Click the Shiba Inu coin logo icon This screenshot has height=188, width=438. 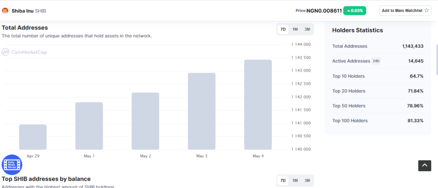tap(5, 11)
